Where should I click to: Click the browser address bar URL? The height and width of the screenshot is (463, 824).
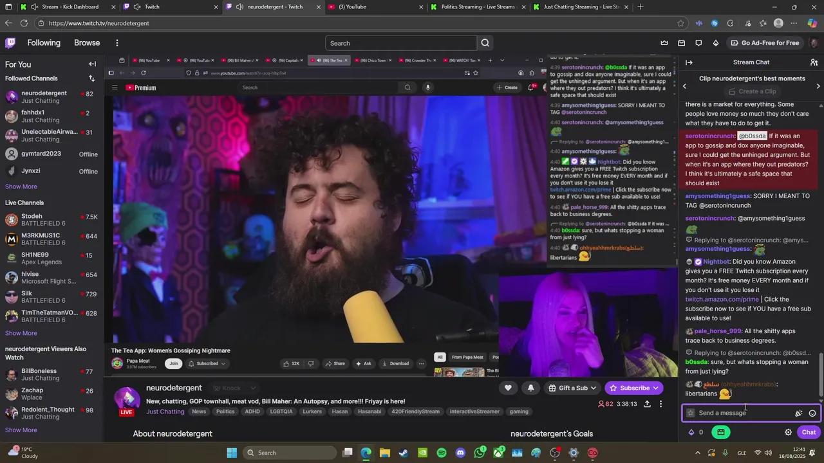pos(98,23)
